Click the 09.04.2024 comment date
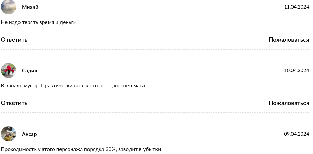Image resolution: width=313 pixels, height=154 pixels. (x=296, y=134)
